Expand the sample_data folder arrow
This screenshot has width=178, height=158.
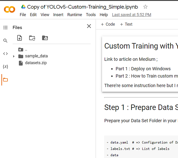click(14, 56)
